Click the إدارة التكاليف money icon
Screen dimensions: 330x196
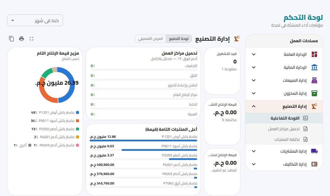pyautogui.click(x=314, y=164)
